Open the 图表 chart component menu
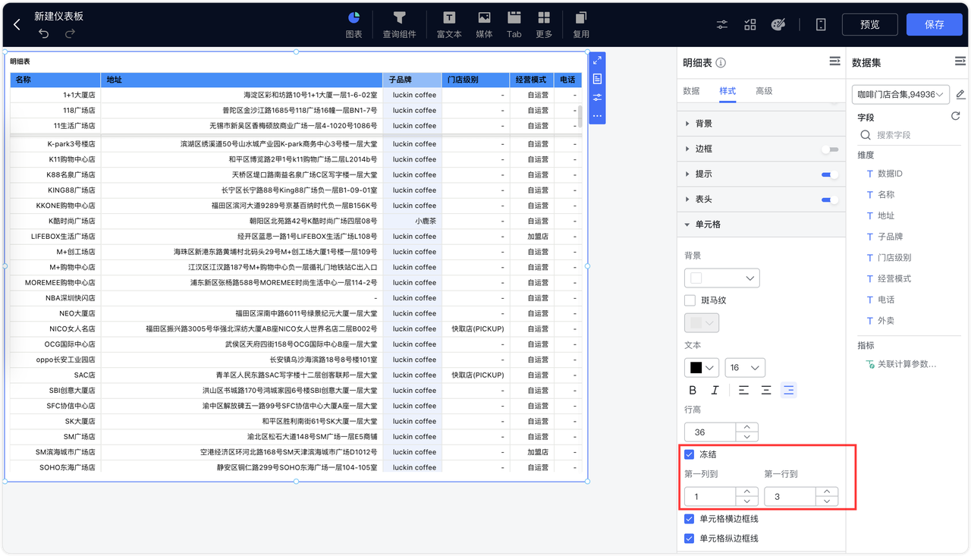Screen dimensions: 971x556 (x=354, y=24)
